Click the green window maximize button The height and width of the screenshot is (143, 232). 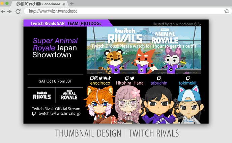(x=7, y=3)
